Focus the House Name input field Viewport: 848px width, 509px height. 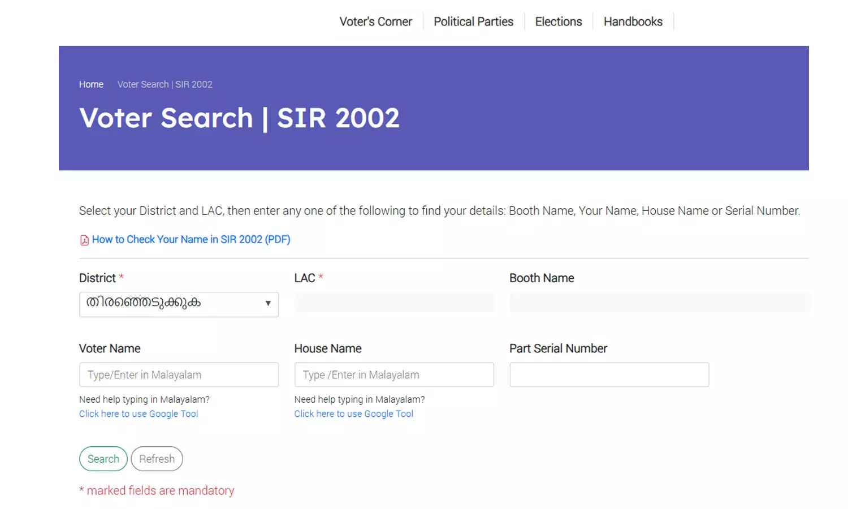tap(393, 374)
